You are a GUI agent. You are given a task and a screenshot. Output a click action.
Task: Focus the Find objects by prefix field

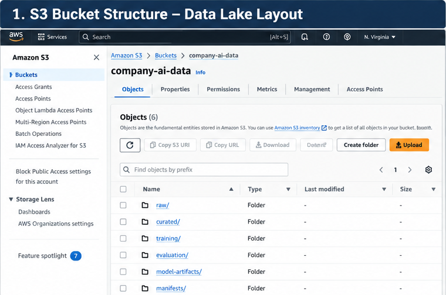coord(204,170)
